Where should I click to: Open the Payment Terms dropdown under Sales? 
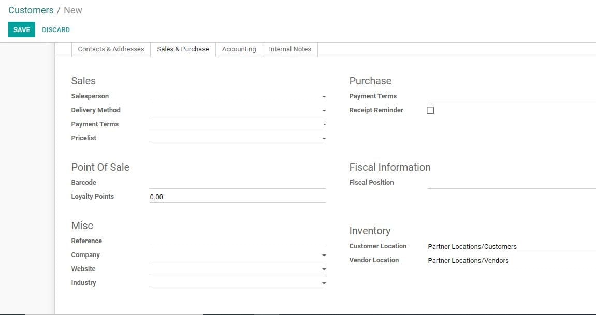coord(324,124)
